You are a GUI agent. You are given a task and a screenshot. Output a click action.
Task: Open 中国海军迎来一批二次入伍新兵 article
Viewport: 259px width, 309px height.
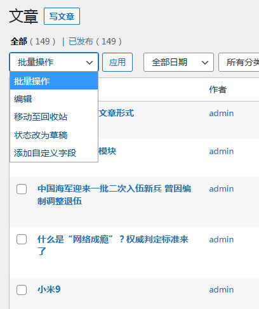[114, 195]
